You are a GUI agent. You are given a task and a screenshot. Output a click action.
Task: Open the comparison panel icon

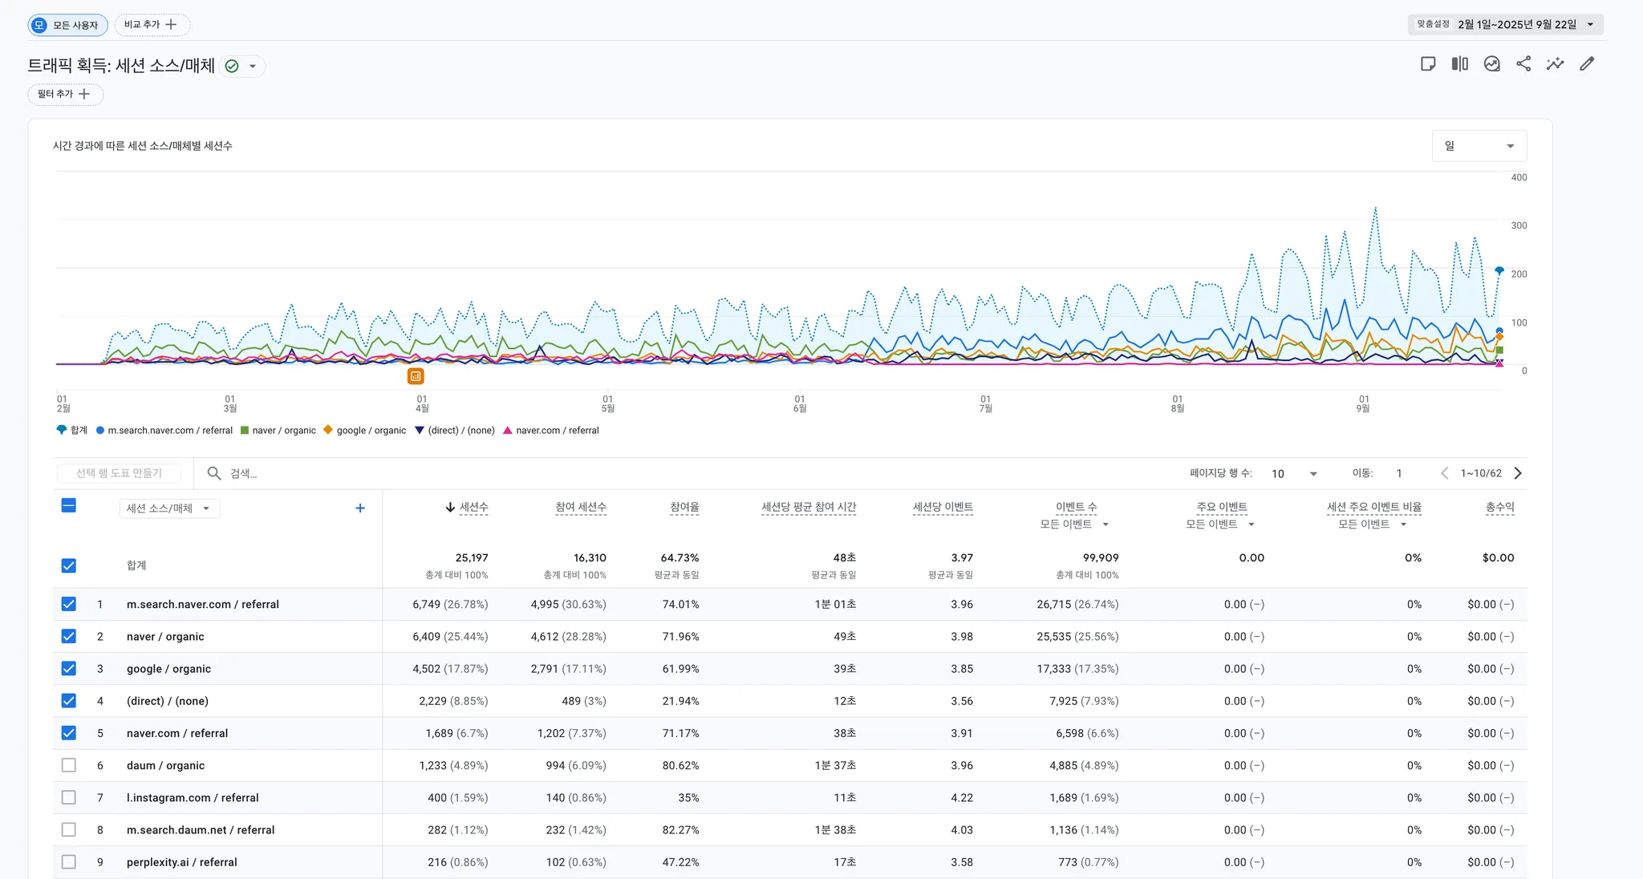(1460, 63)
